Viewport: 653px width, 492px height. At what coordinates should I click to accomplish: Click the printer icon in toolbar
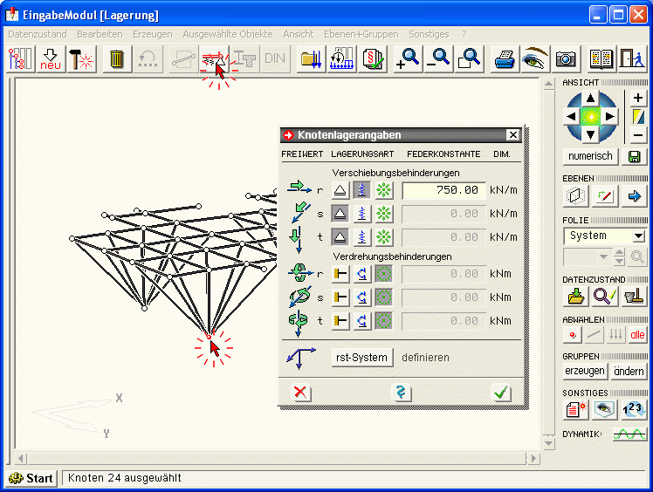(505, 58)
